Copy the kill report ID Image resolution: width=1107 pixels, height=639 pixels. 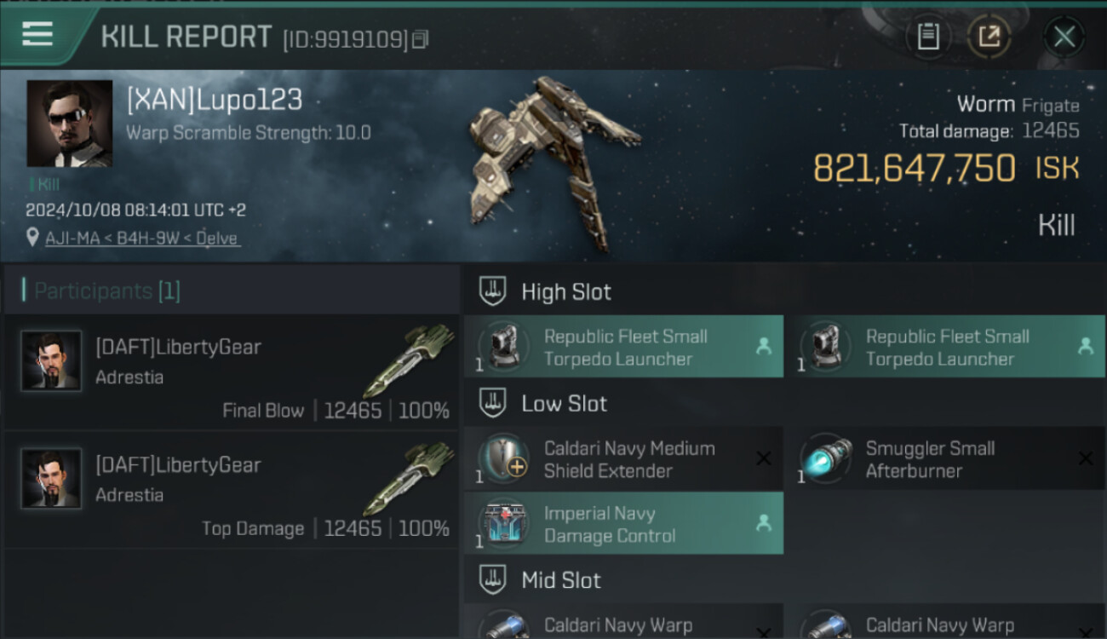[420, 40]
